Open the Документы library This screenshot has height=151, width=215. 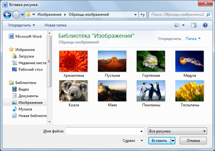[x=25, y=96]
